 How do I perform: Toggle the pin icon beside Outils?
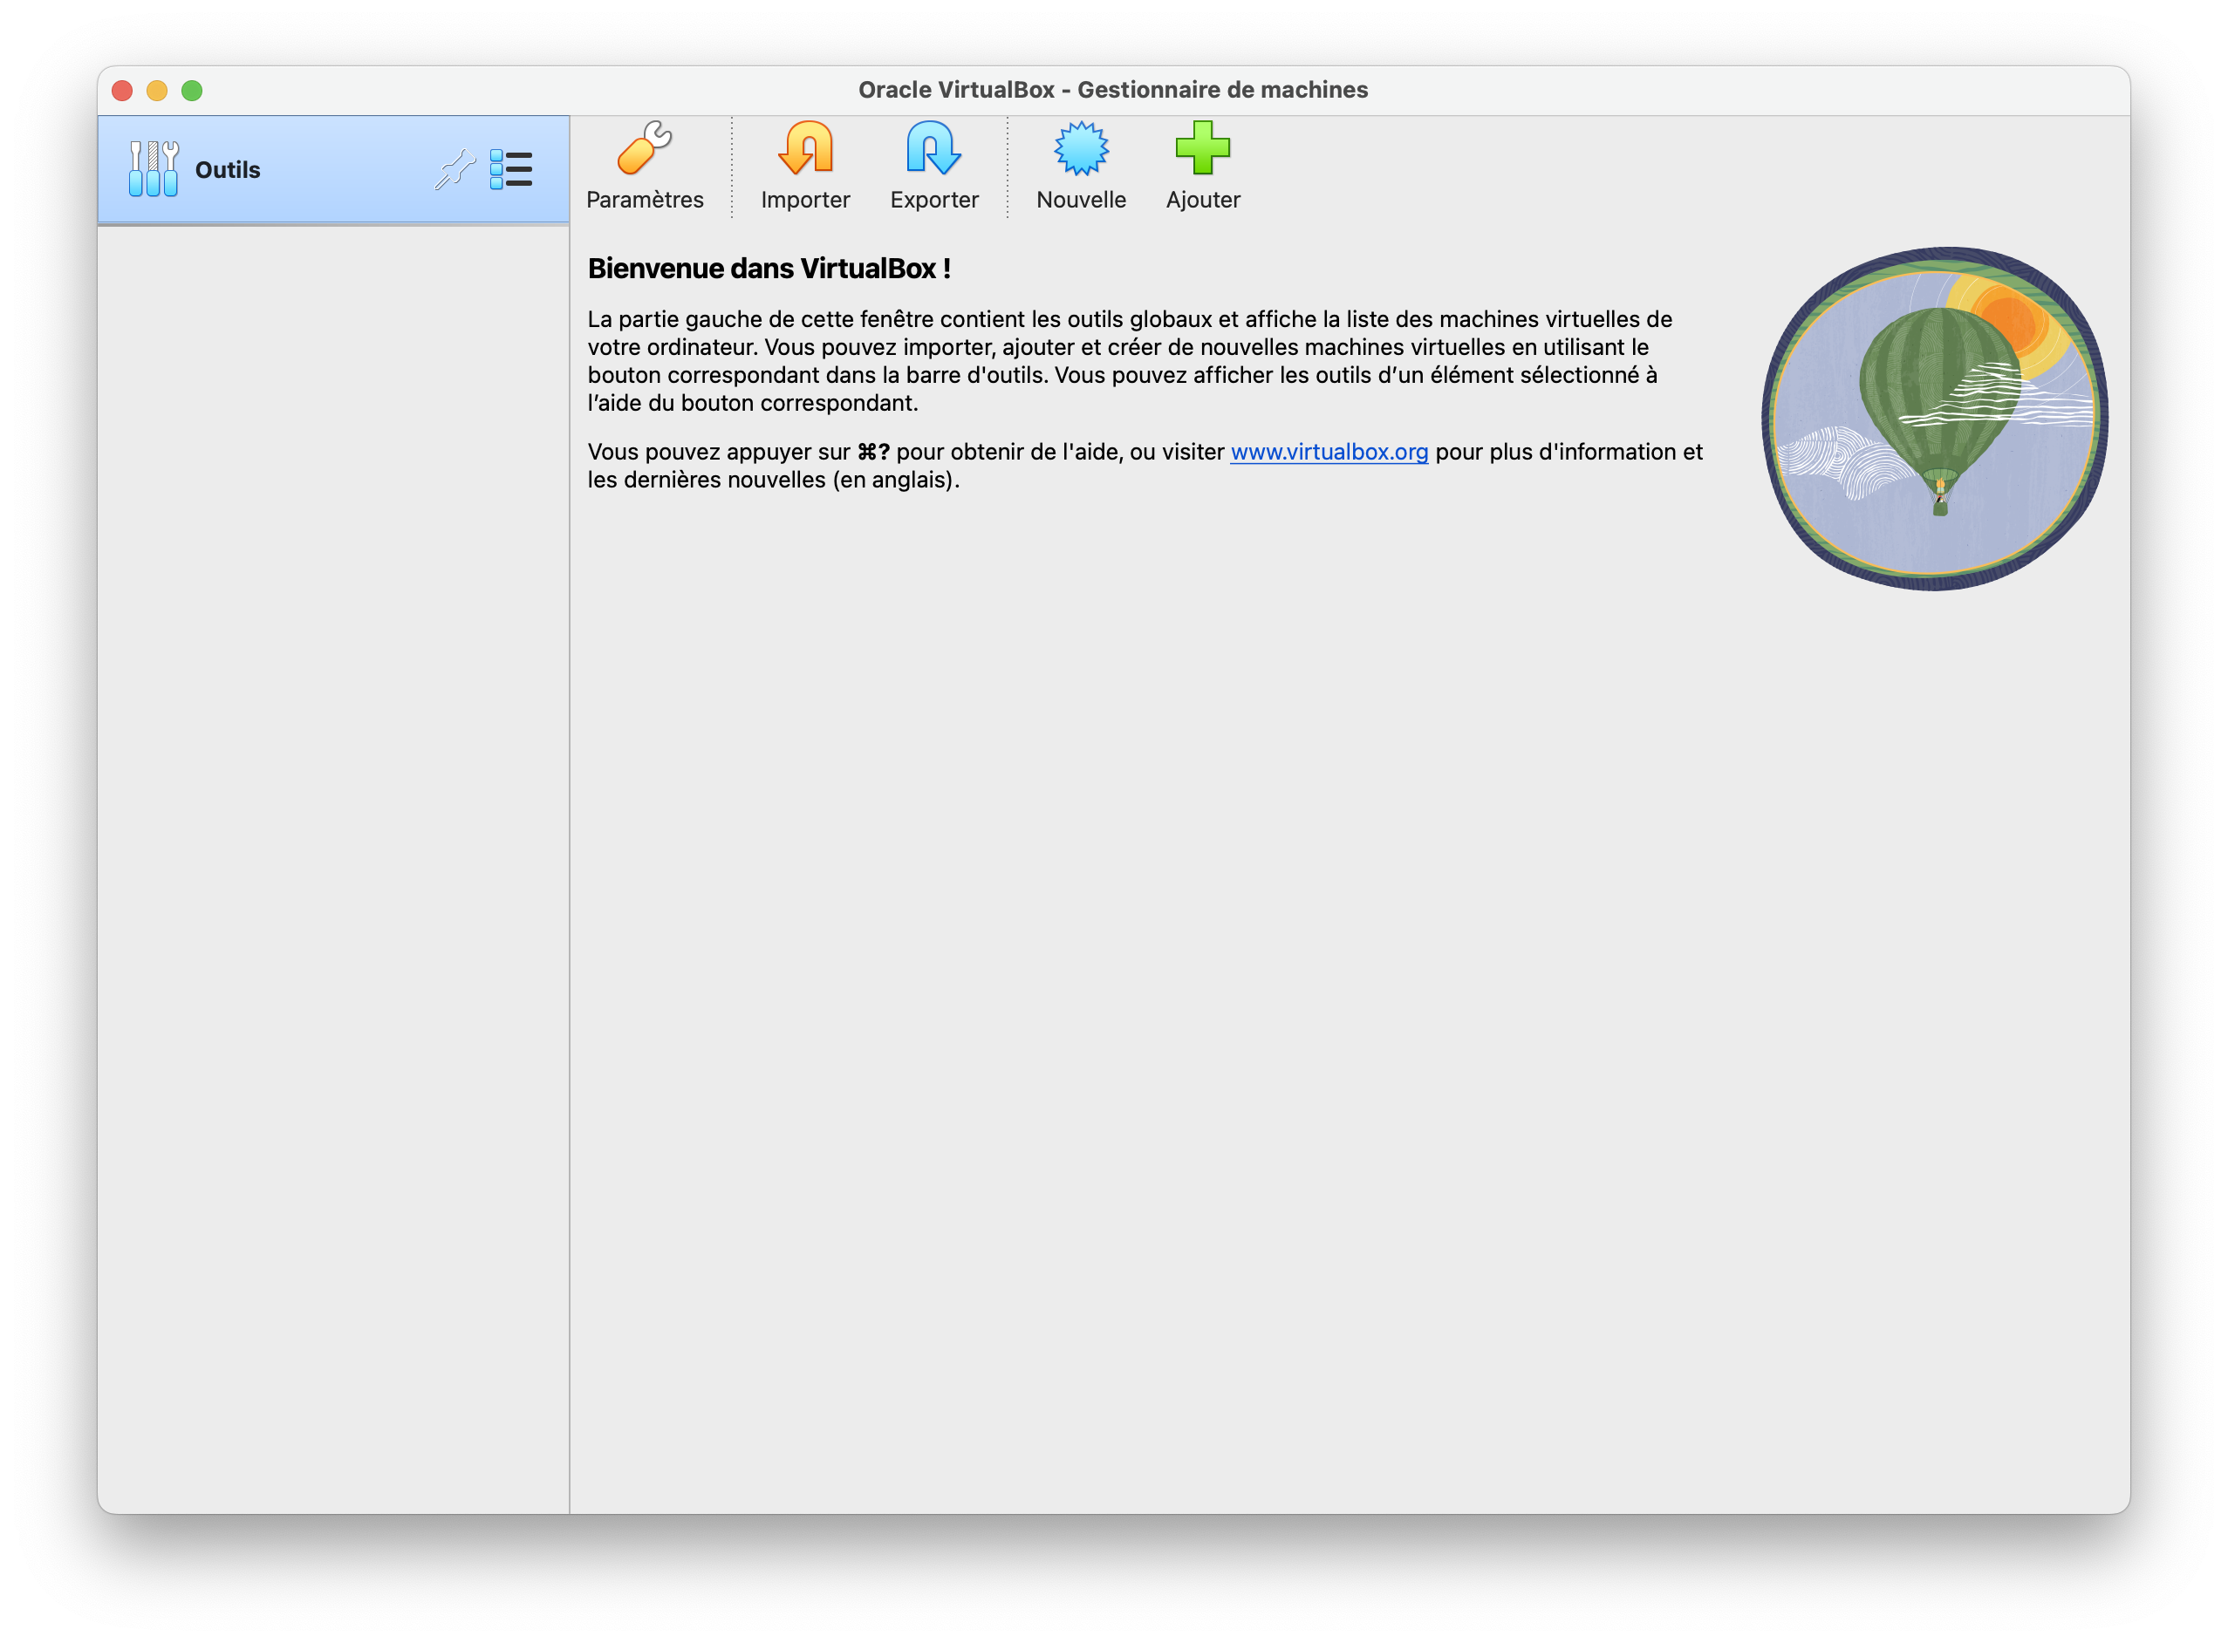click(454, 169)
